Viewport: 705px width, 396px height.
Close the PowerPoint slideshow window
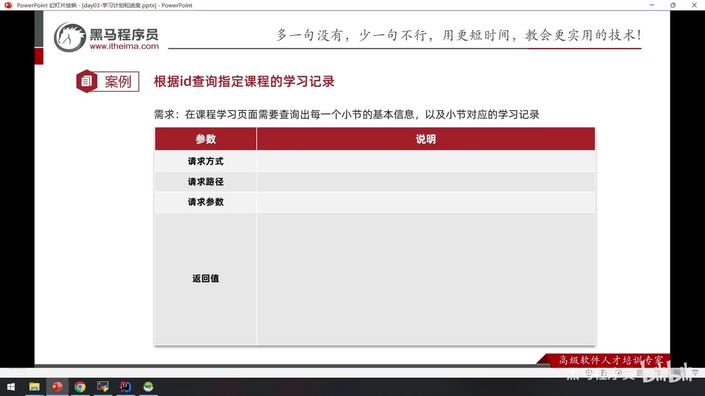click(695, 5)
